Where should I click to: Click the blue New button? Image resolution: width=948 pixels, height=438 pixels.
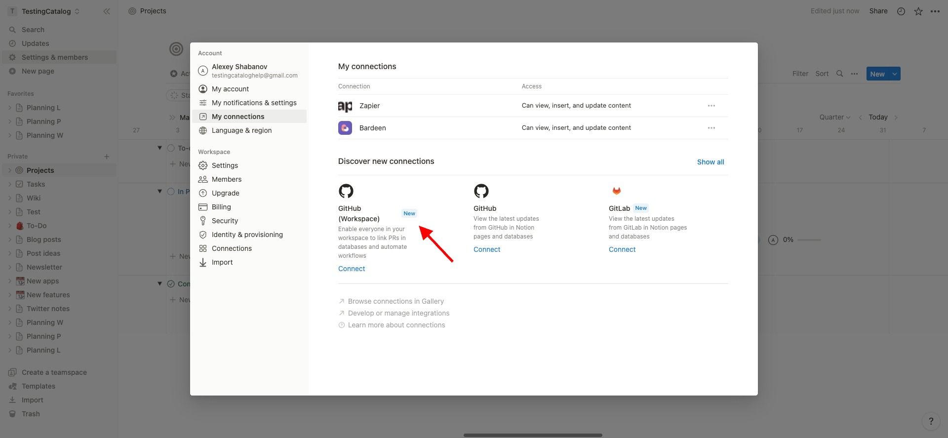tap(877, 74)
